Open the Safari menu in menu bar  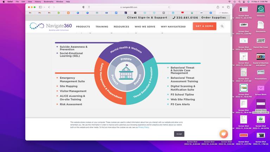coord(10,1)
